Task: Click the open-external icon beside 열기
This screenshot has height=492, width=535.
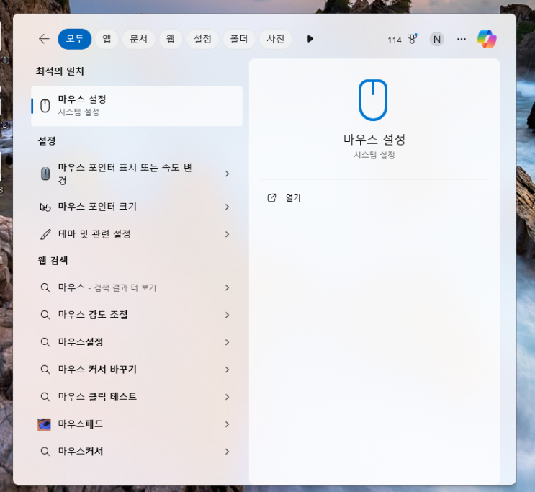Action: tap(271, 198)
